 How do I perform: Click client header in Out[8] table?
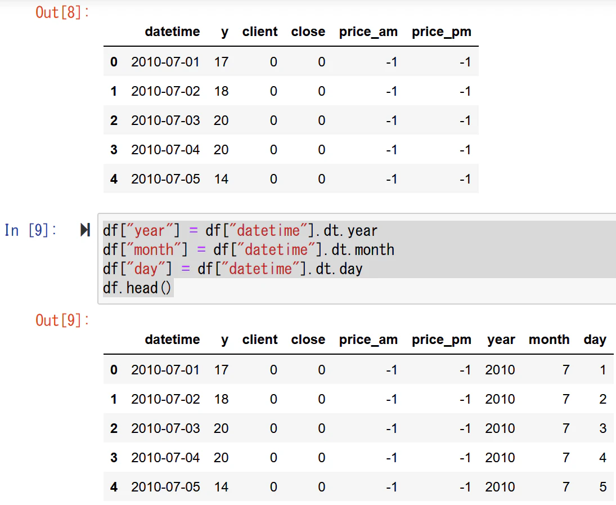click(x=260, y=32)
